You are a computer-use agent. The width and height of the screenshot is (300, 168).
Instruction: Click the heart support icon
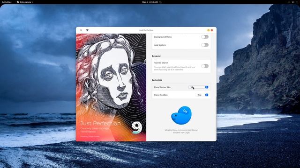pos(87,30)
